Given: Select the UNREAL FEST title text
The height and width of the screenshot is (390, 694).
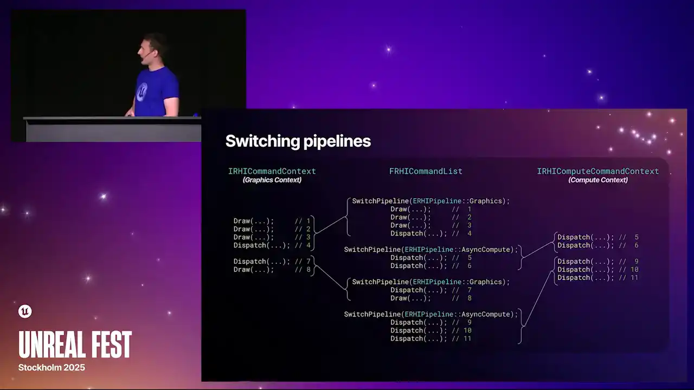Looking at the screenshot, I should click(x=75, y=344).
